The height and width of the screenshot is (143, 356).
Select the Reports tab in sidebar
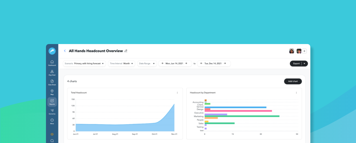pyautogui.click(x=52, y=102)
